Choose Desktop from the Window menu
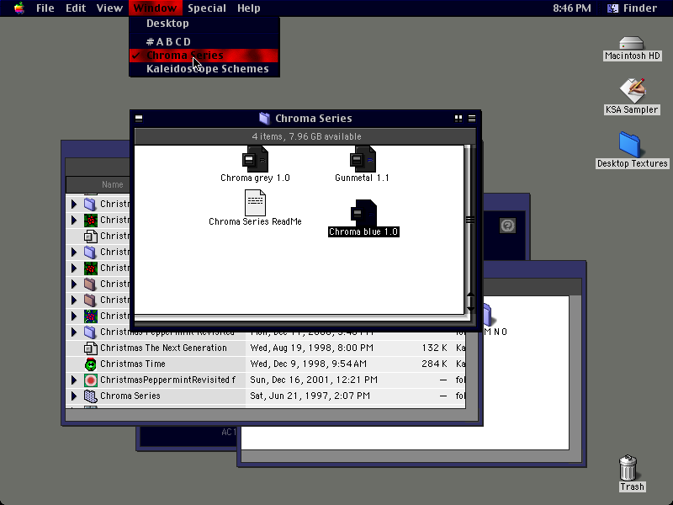 [x=204, y=24]
